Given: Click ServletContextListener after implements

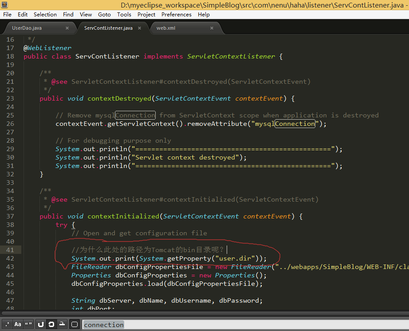Looking at the screenshot, I should coord(231,56).
